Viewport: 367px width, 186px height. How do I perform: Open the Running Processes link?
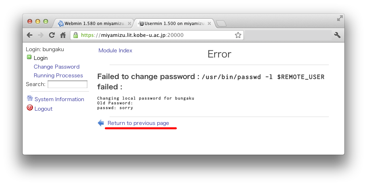pyautogui.click(x=58, y=75)
